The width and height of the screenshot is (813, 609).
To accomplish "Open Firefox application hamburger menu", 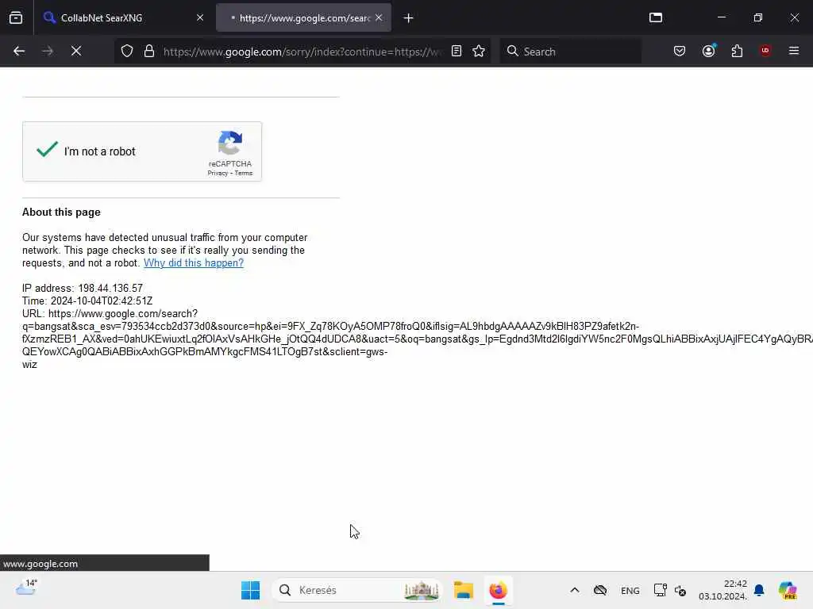I will [x=794, y=51].
